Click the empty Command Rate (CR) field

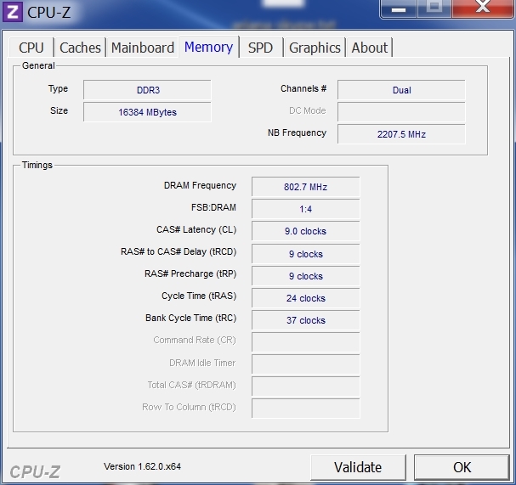coord(306,342)
